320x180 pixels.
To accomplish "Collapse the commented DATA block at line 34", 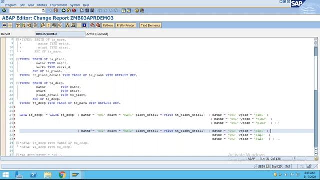I will coord(18,143).
